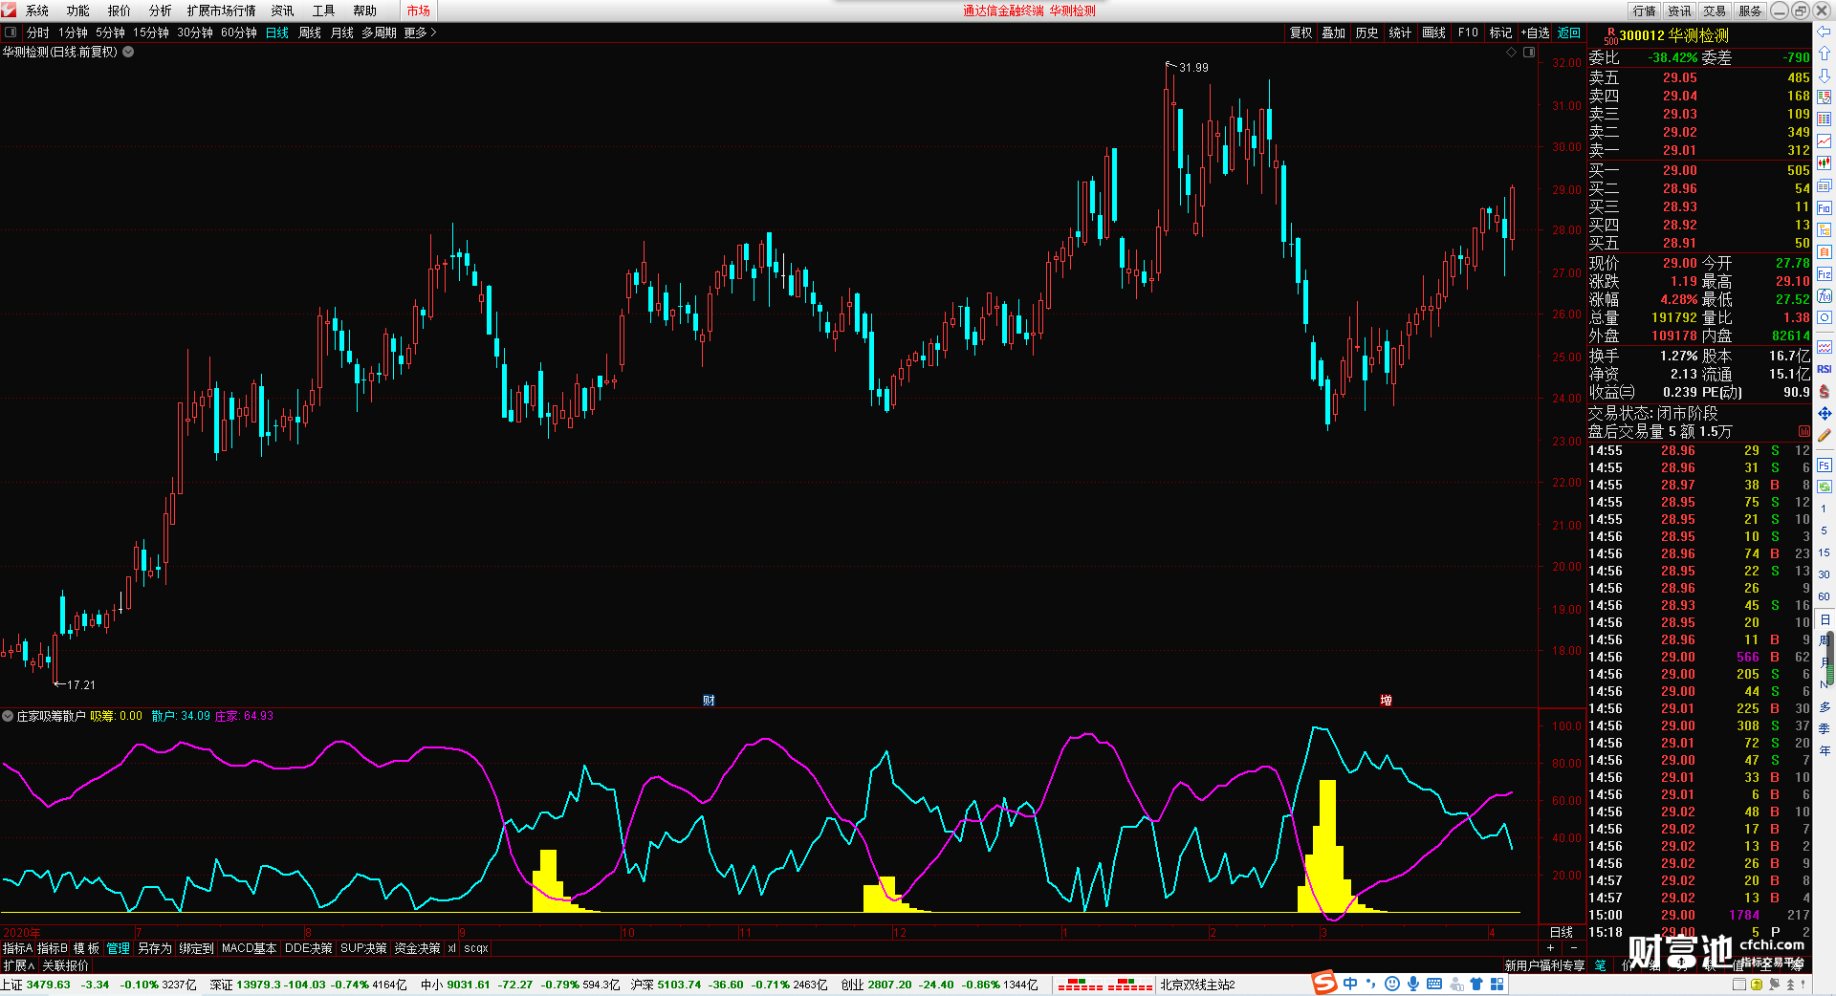The image size is (1836, 996).
Task: Toggle 标记 mark option
Action: click(1500, 32)
